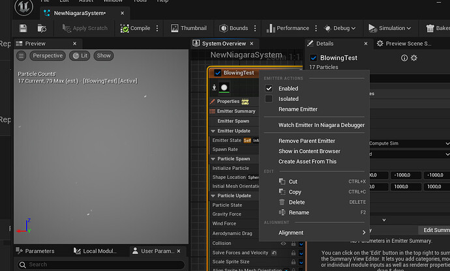Click Solve Forces and Velocity reset arrow
This screenshot has width=450, height=271.
click(x=274, y=253)
